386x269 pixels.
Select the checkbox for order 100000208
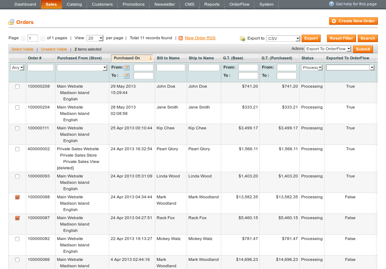(x=17, y=86)
